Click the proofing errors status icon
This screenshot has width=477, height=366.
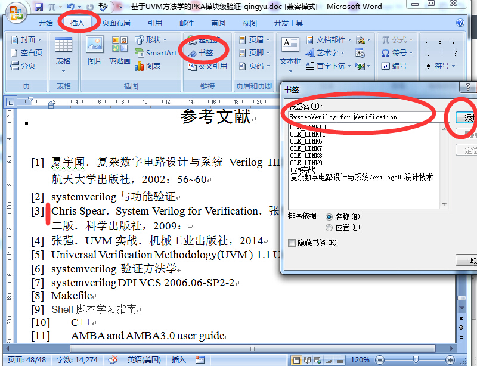point(113,360)
